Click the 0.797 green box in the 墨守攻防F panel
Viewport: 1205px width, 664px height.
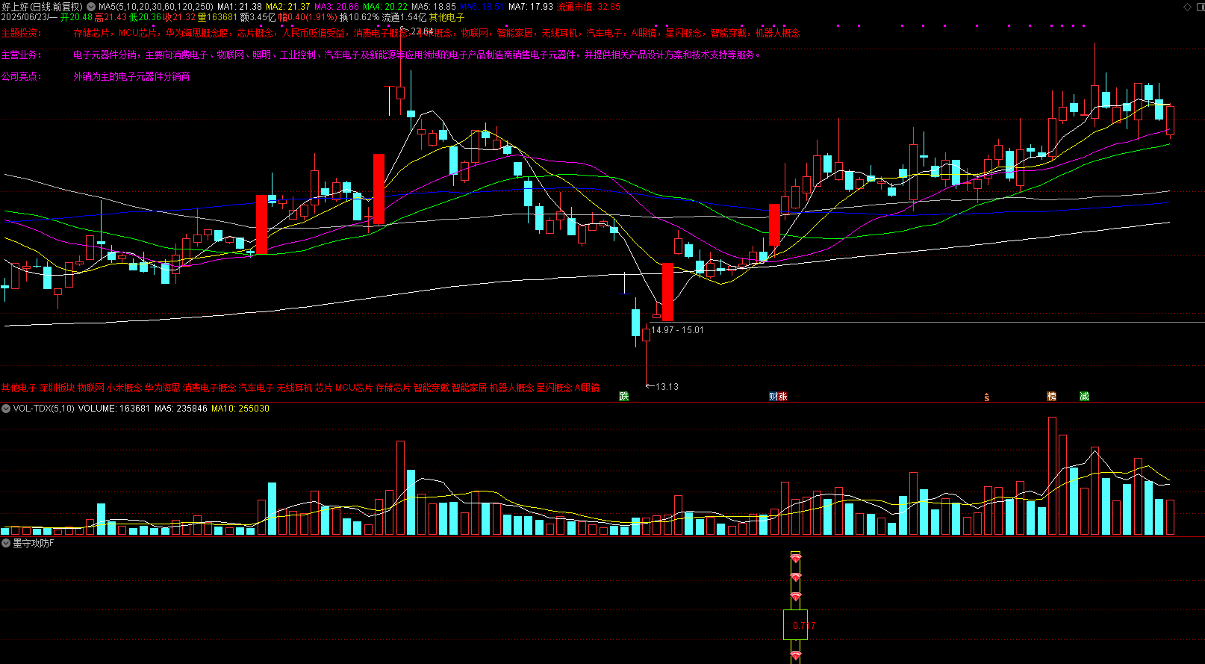pyautogui.click(x=795, y=625)
